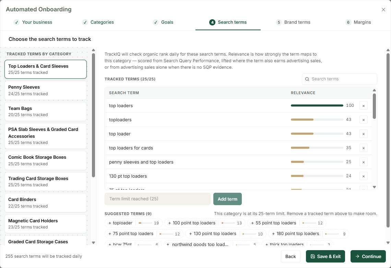Add suggested term '180 point top loaders'
Screen dimensions: 391x268
click(308, 234)
